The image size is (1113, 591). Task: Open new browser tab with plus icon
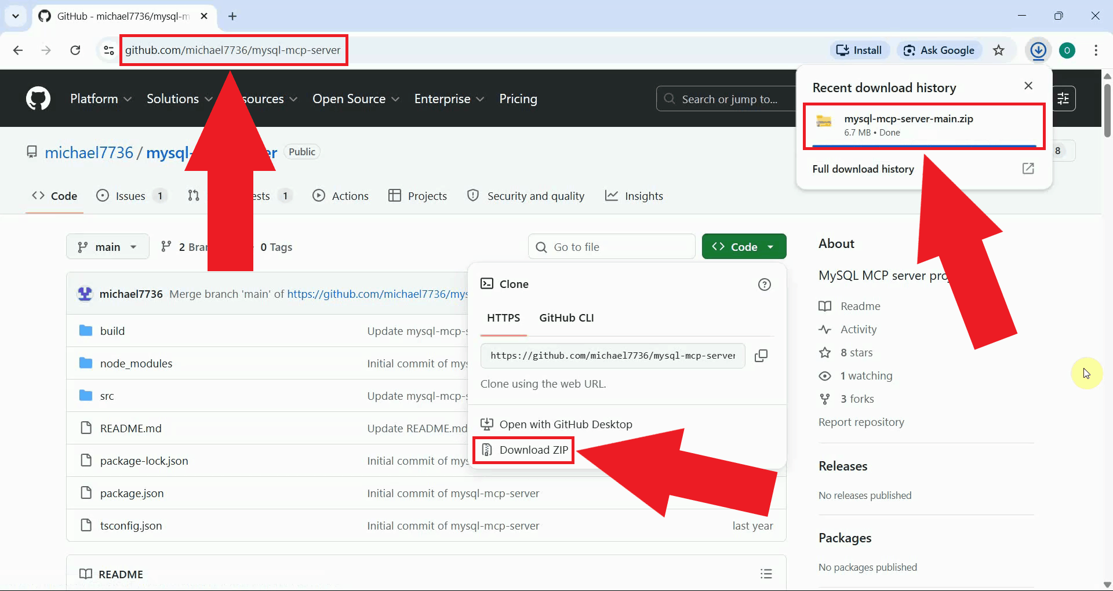tap(232, 16)
